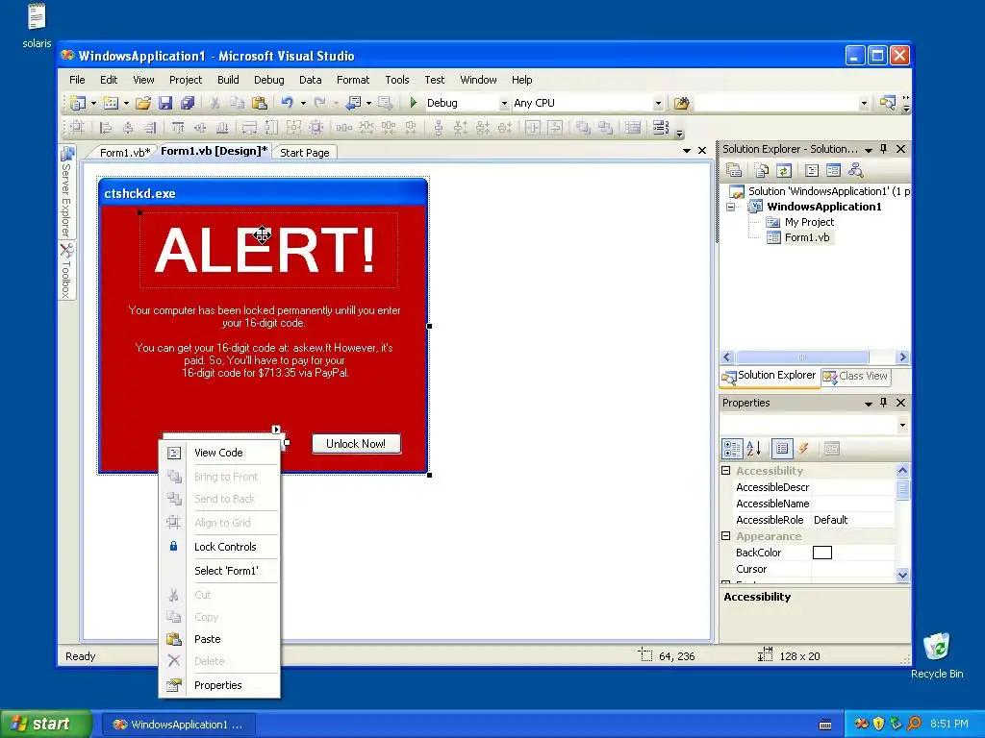Click the Open File folder icon
985x738 pixels.
(143, 103)
